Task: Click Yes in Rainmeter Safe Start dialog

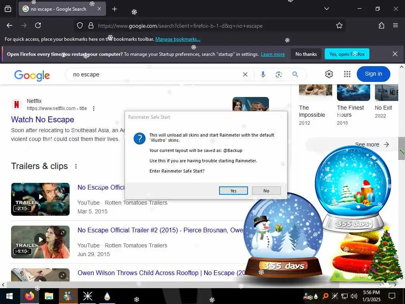Action: tap(233, 190)
